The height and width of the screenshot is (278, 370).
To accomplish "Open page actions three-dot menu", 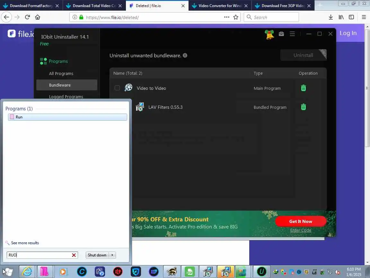I will point(226,17).
